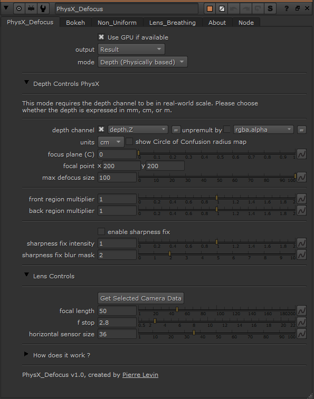Open the depth.Z channel dropdown
Screen dimensions: 314x399
(x=138, y=130)
